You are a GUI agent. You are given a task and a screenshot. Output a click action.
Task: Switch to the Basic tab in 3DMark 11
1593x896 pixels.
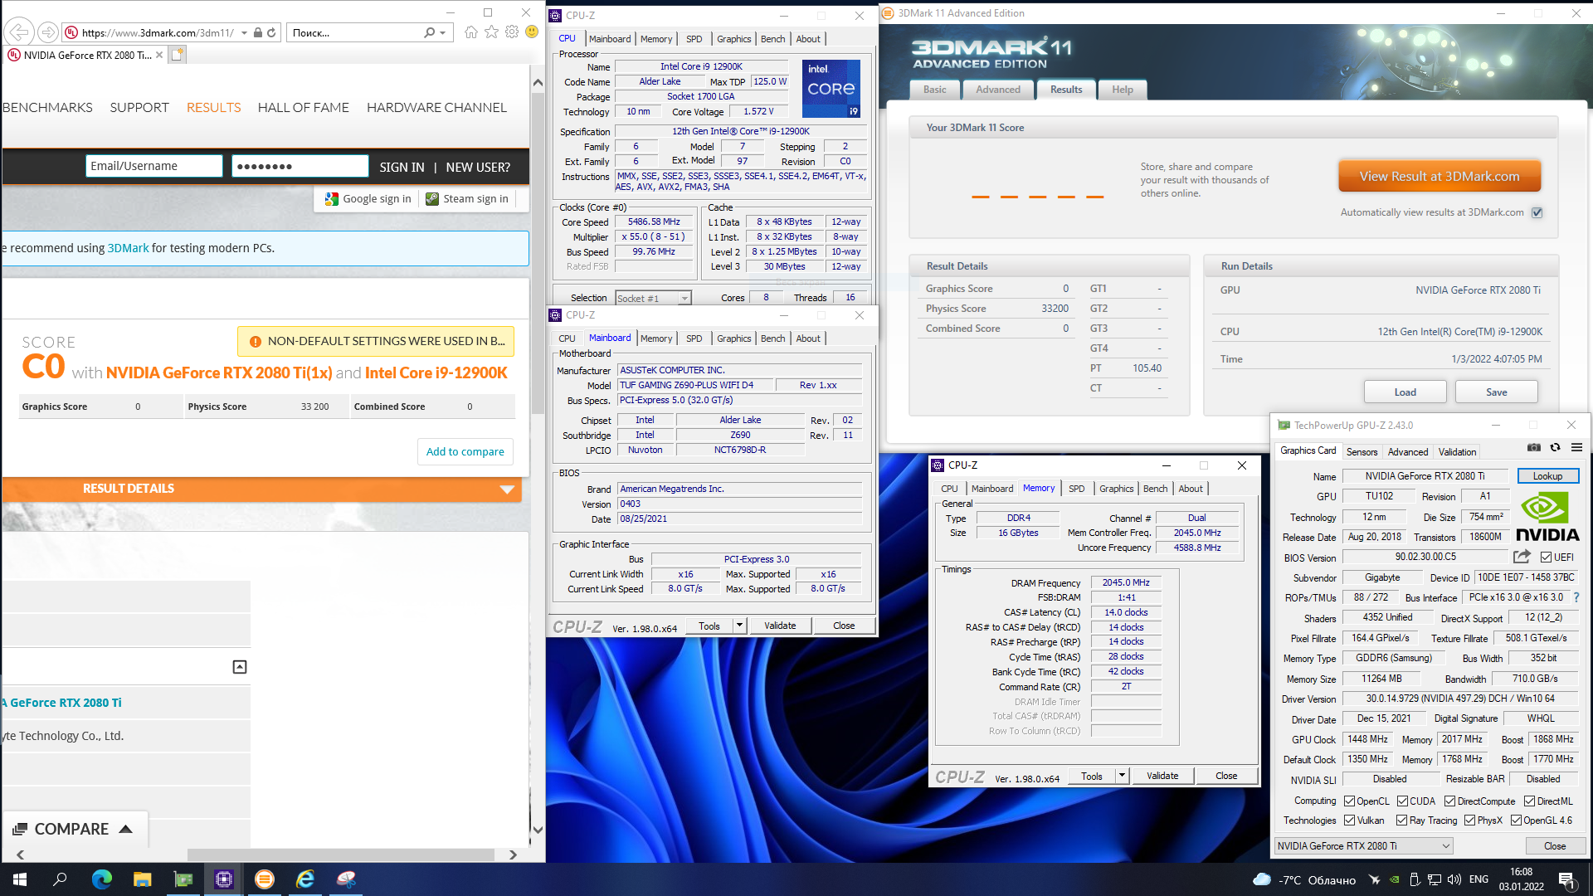tap(935, 90)
